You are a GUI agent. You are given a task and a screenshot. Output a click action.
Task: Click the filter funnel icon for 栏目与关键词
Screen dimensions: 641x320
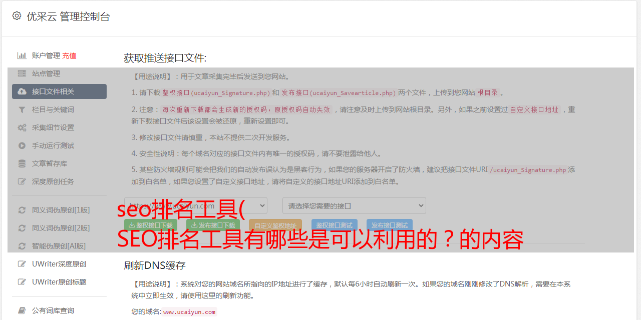click(22, 109)
